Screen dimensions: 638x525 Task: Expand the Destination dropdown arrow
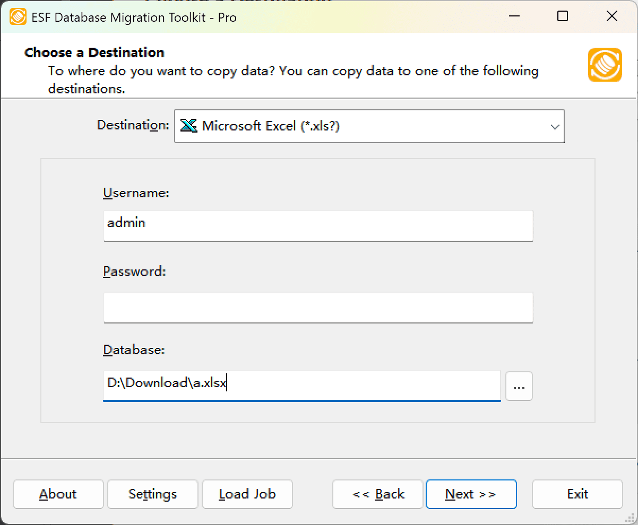(555, 127)
